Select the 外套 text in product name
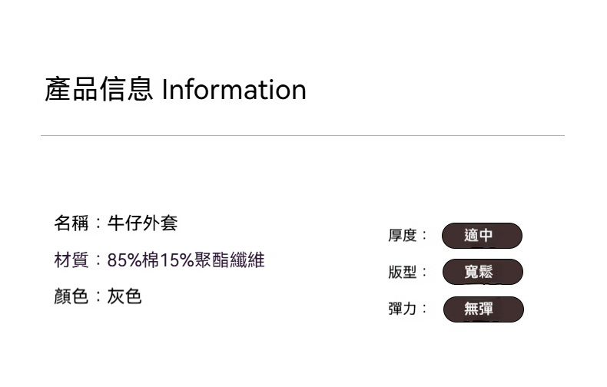Screen dimensions: 607x387 (160, 223)
